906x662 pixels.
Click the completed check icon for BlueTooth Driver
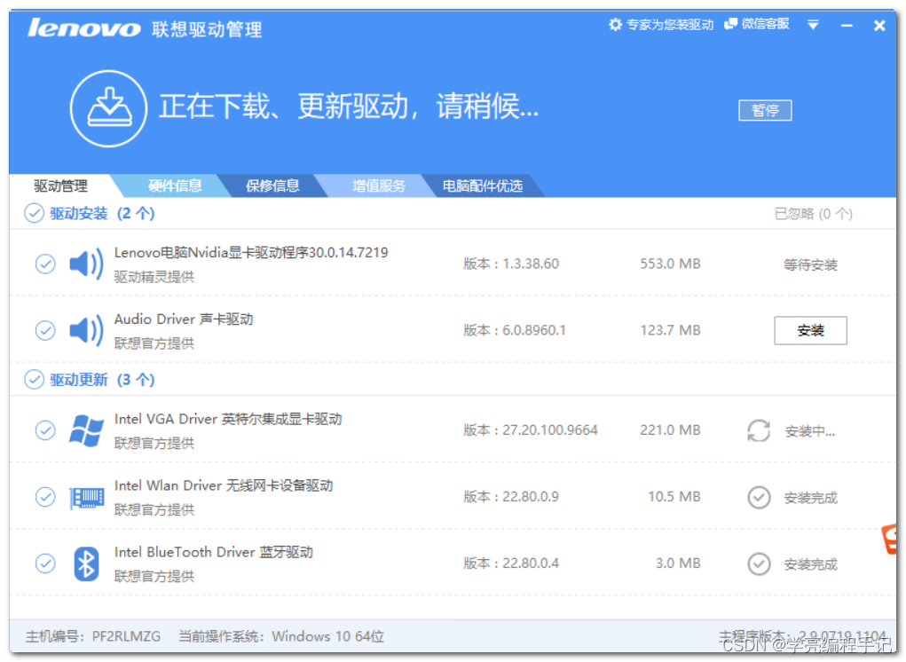click(x=759, y=563)
